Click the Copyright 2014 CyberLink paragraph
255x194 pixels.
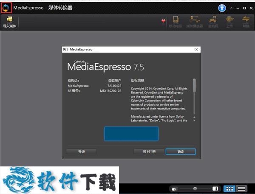pyautogui.click(x=159, y=98)
